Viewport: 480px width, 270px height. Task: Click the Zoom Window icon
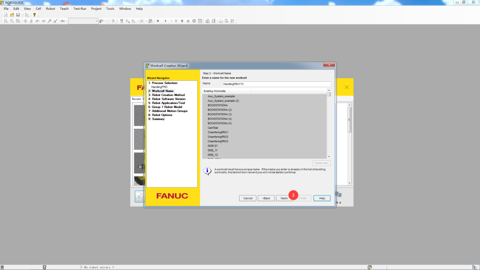pyautogui.click(x=18, y=21)
